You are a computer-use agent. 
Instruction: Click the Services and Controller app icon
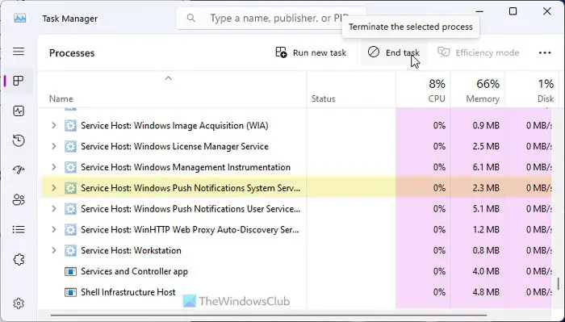tap(70, 272)
